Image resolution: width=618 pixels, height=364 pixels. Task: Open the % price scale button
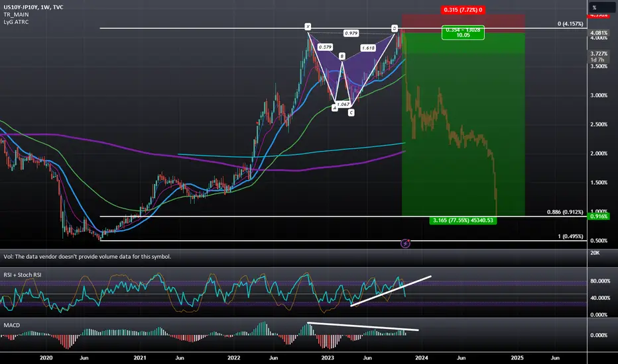coord(603,7)
